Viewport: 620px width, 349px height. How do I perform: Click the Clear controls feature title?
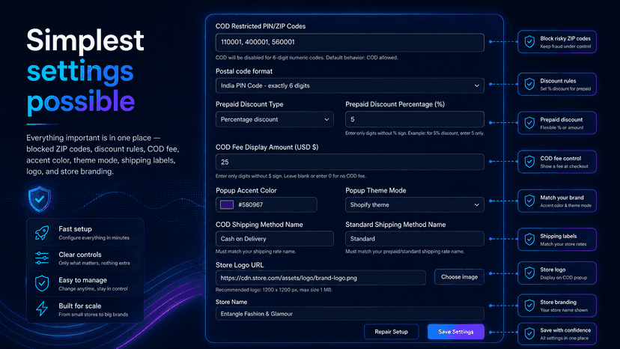[80, 255]
